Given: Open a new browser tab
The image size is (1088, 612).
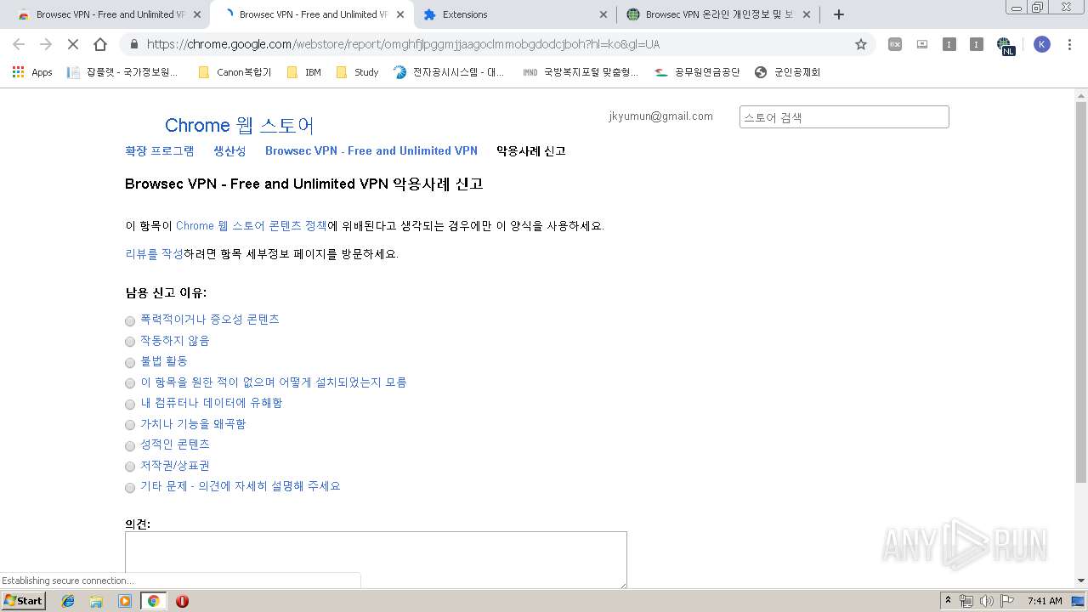Looking at the screenshot, I should coord(839,14).
